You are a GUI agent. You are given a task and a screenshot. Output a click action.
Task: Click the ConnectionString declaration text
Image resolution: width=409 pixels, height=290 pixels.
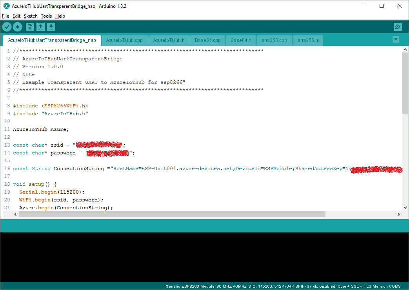click(208, 169)
